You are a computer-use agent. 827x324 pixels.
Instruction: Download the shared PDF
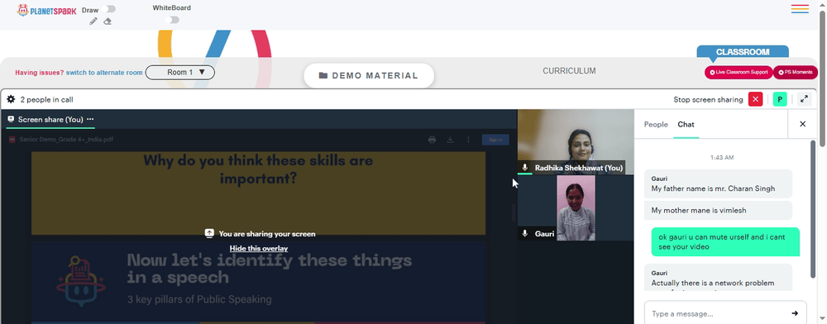coord(451,140)
